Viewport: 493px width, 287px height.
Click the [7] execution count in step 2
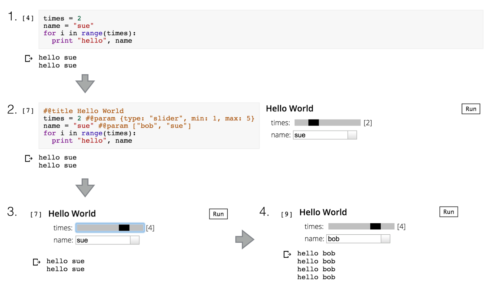[28, 111]
